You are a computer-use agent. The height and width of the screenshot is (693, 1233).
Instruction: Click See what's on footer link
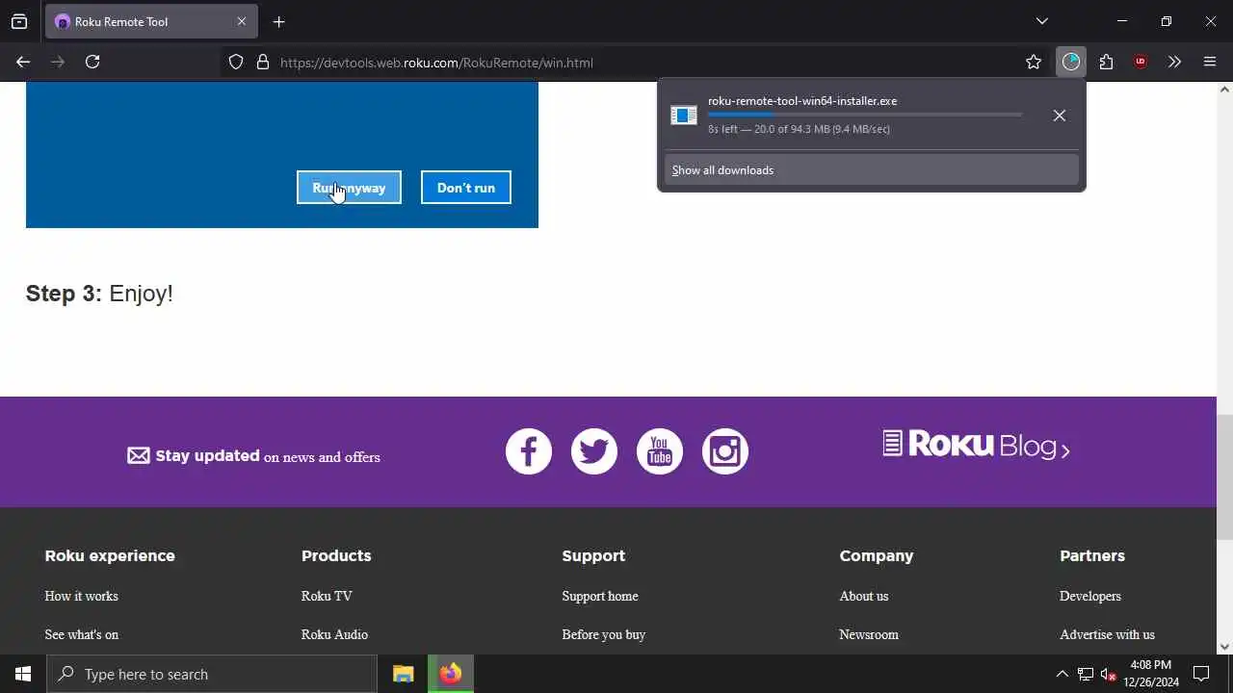(x=81, y=634)
